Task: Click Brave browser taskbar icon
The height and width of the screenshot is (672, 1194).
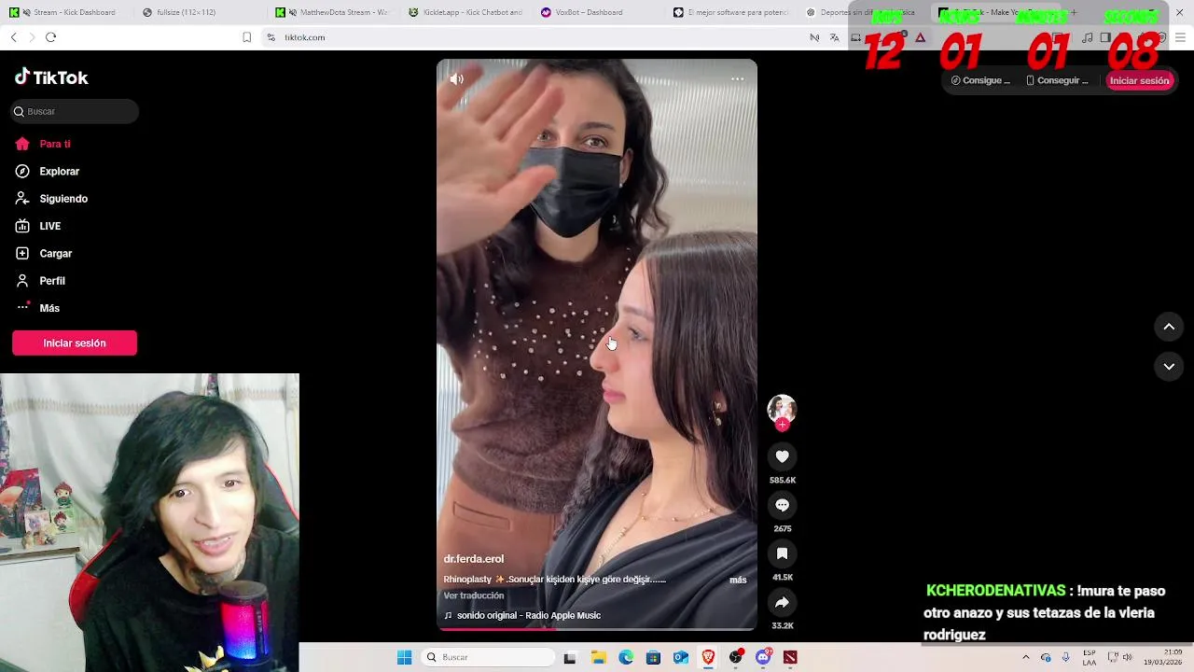Action: coord(708,657)
